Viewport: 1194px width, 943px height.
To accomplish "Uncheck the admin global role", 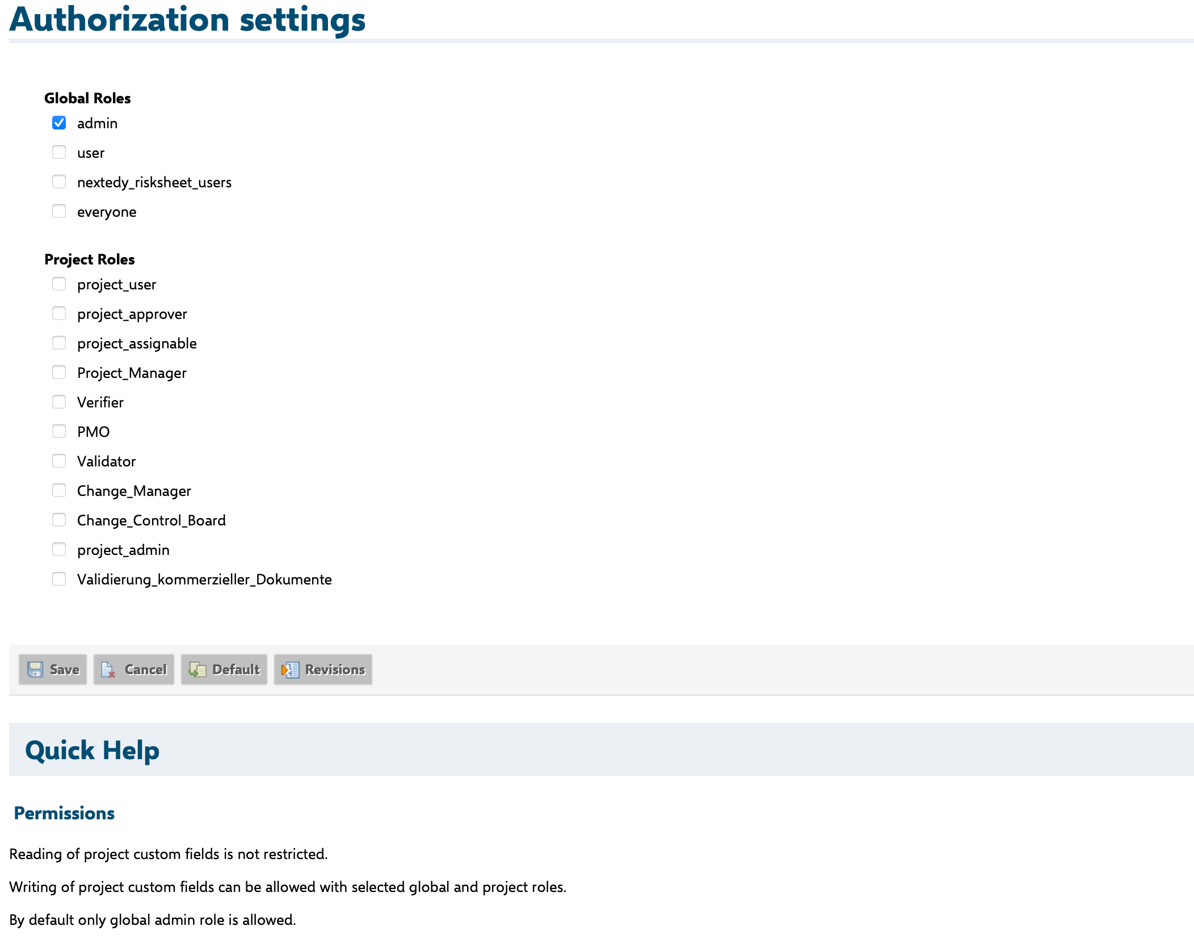I will pos(59,123).
